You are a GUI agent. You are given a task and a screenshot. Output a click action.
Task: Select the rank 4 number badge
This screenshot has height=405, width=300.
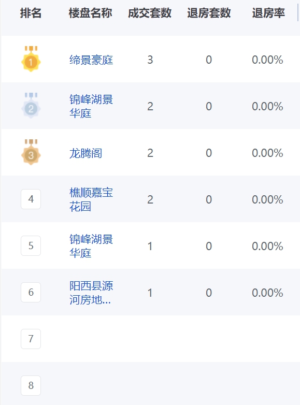click(31, 199)
